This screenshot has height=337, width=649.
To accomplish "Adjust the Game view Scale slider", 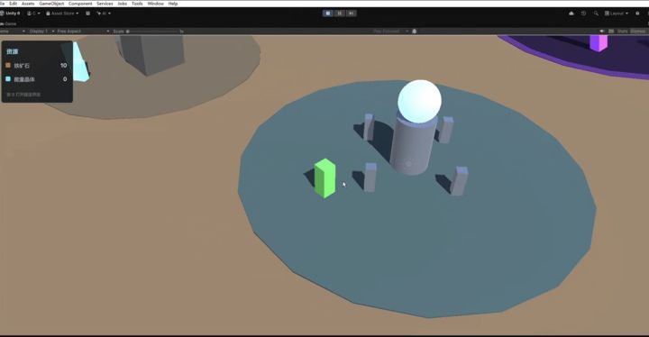I will click(152, 31).
